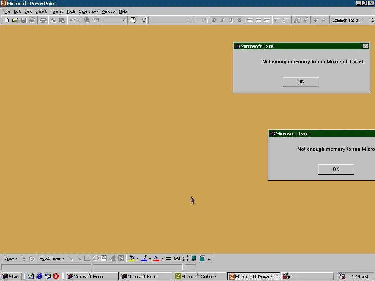Screen dimensions: 375x281
Task: Toggle Bullets list
Action: coord(286,20)
